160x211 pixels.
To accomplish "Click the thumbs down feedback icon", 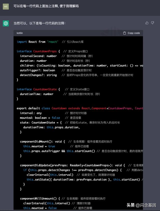I will pos(152,23).
